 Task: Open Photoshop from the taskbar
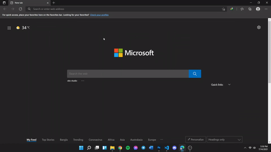159,148
